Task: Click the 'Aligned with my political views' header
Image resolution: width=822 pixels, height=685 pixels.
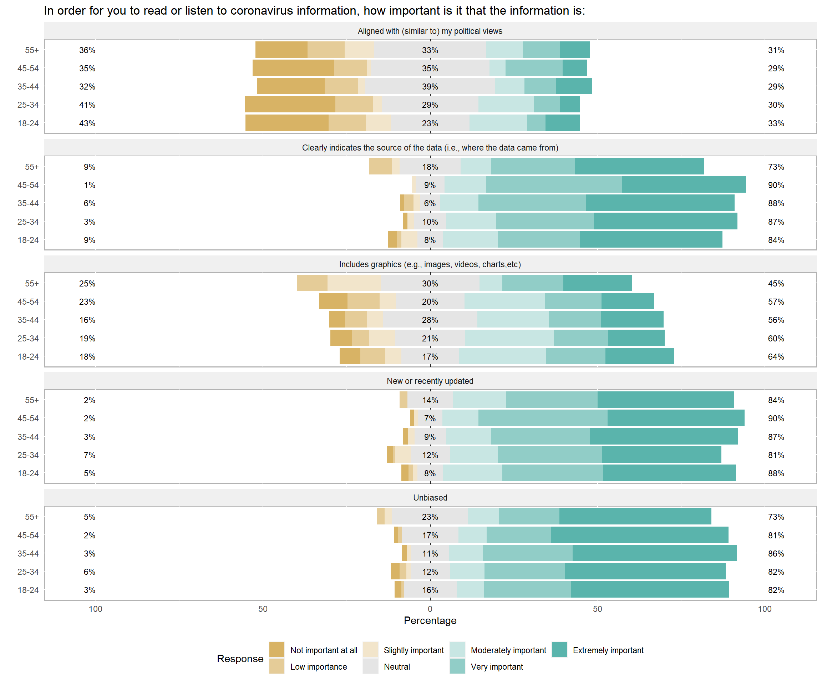Action: 430,31
